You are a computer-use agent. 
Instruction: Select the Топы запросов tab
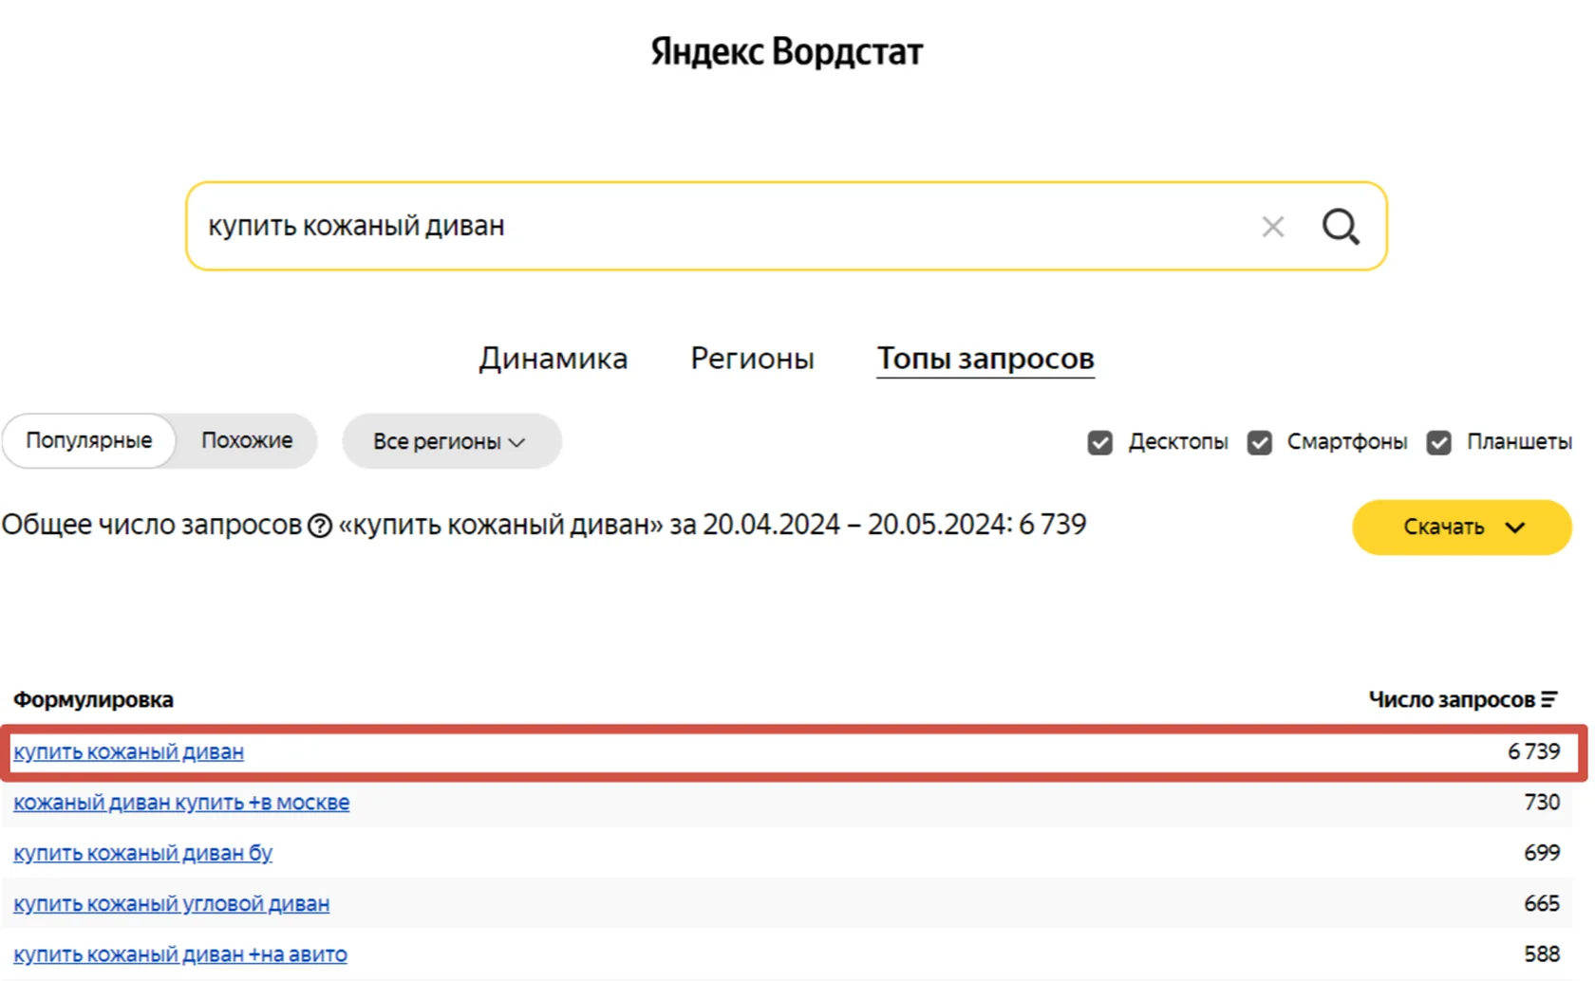pyautogui.click(x=985, y=359)
